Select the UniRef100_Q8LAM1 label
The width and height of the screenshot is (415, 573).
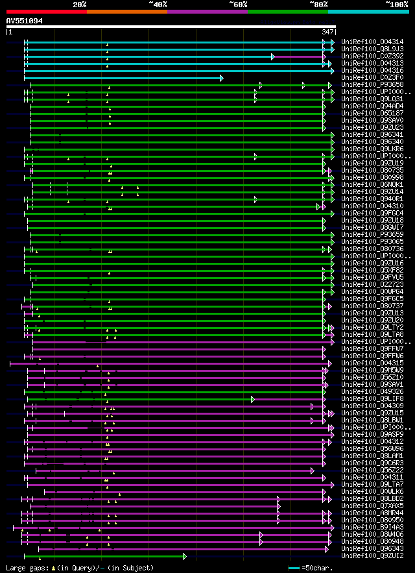point(372,456)
